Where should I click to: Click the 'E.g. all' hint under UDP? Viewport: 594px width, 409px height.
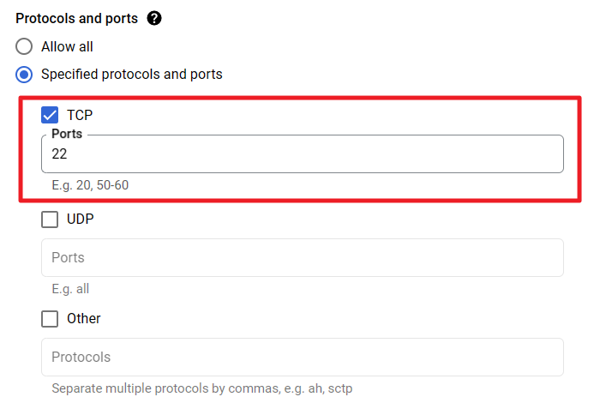[70, 289]
